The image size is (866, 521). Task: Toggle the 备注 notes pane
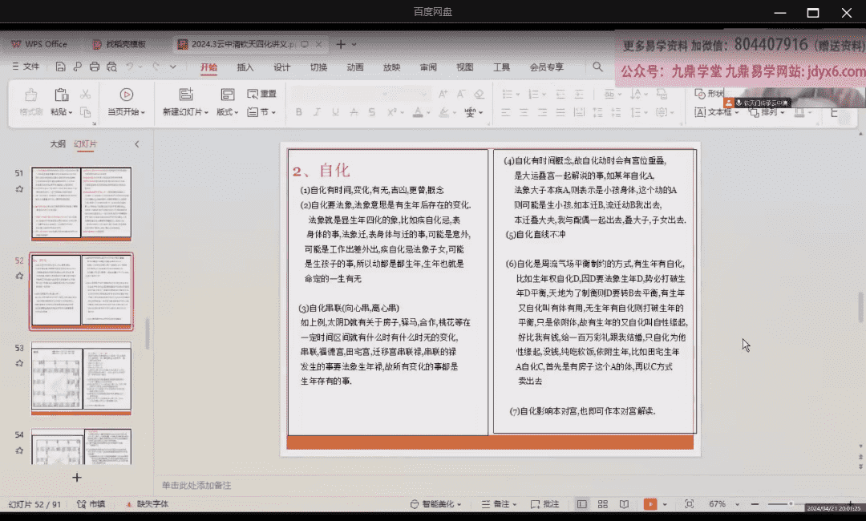click(x=501, y=504)
